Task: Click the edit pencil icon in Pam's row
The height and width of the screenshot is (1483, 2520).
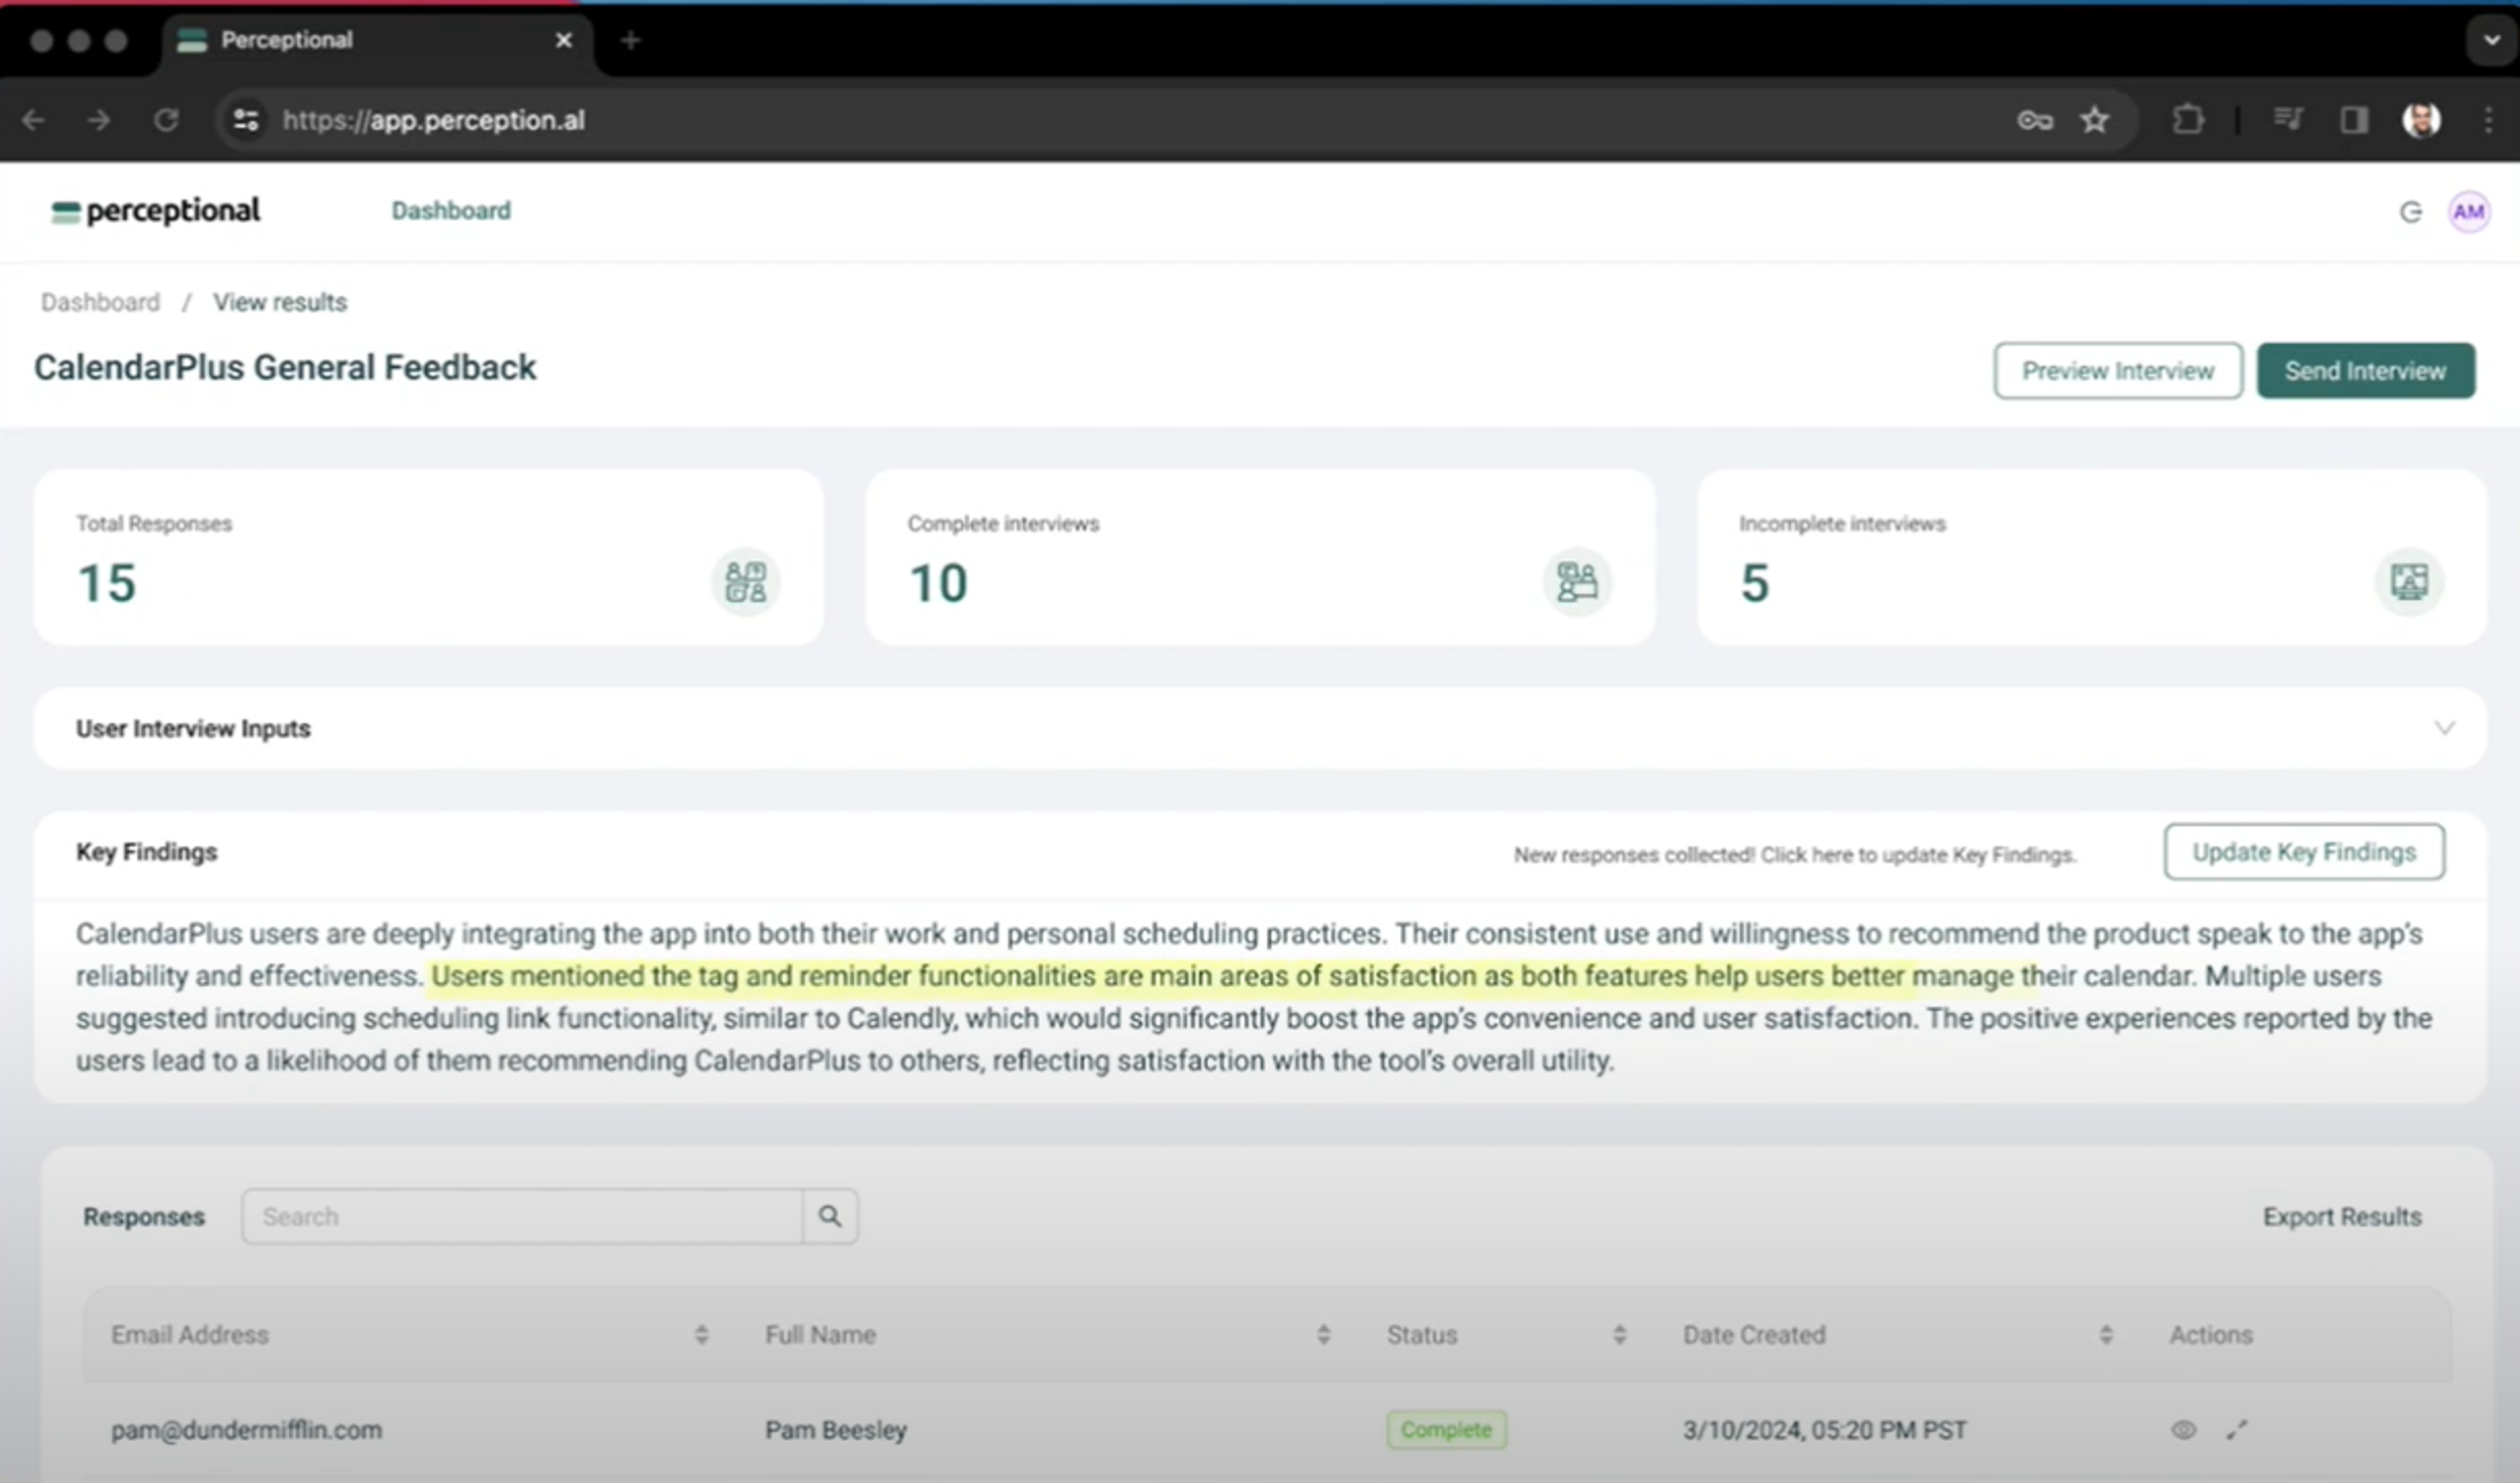Action: click(x=2237, y=1429)
